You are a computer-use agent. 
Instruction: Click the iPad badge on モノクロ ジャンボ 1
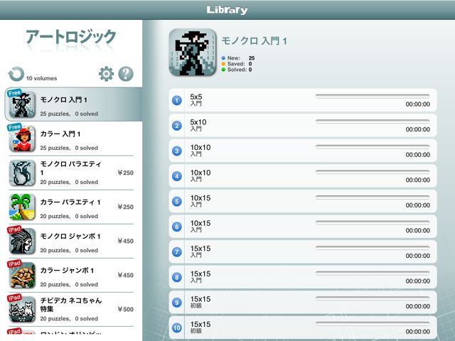(14, 229)
